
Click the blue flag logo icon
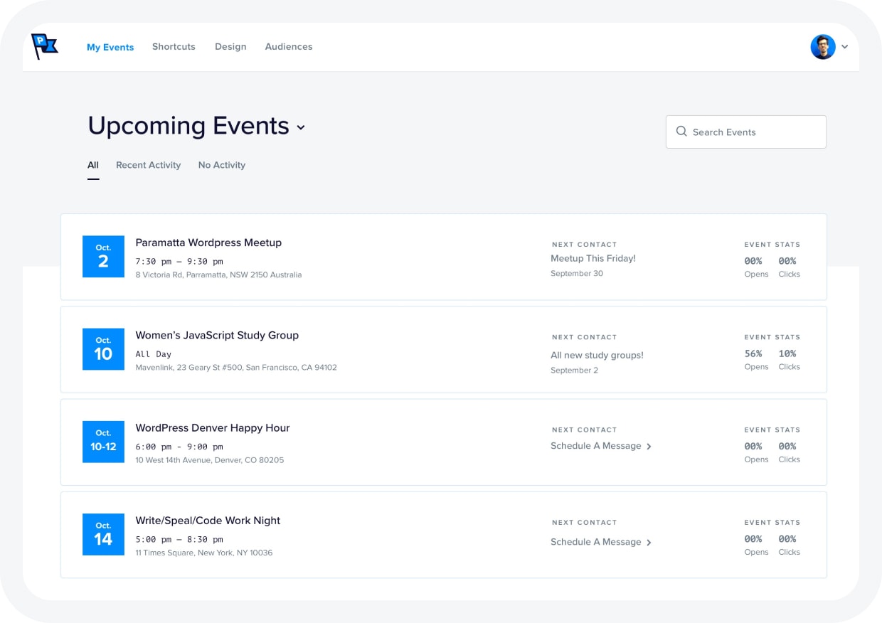coord(45,47)
